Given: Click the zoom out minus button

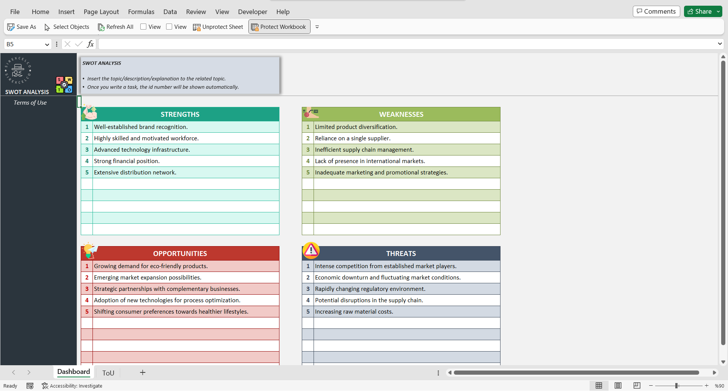Looking at the screenshot, I should (651, 386).
